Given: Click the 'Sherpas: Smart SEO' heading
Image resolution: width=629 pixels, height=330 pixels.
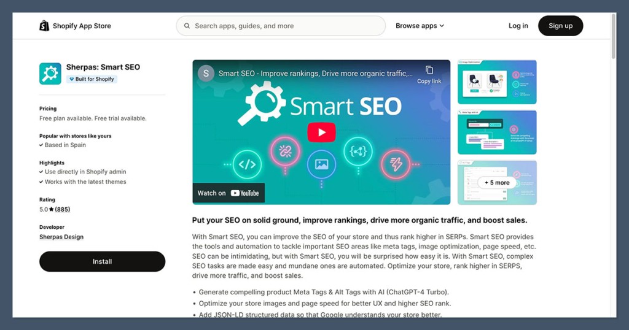Looking at the screenshot, I should pyautogui.click(x=103, y=67).
